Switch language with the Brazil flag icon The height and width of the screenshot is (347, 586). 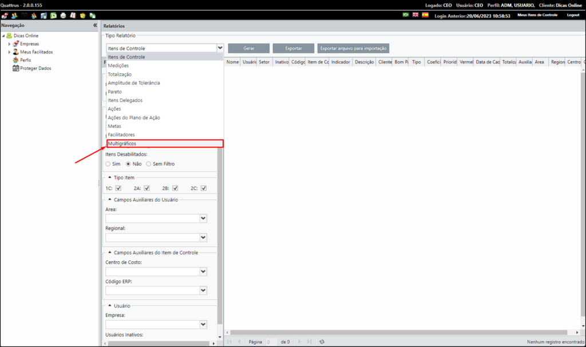[x=406, y=15]
